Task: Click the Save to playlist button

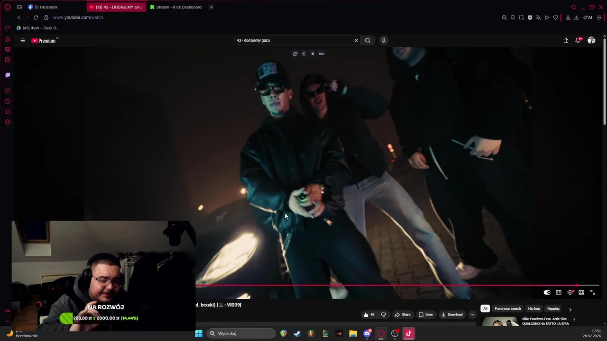Action: [x=425, y=314]
